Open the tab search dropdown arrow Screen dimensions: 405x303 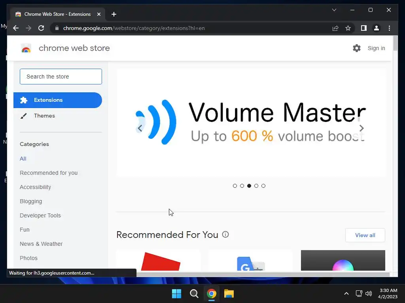(x=334, y=10)
